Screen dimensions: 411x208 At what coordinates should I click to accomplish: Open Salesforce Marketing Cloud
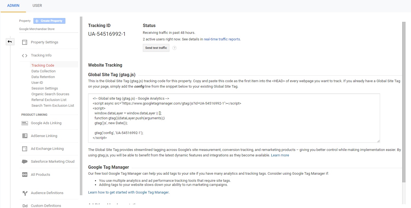[x=53, y=162]
